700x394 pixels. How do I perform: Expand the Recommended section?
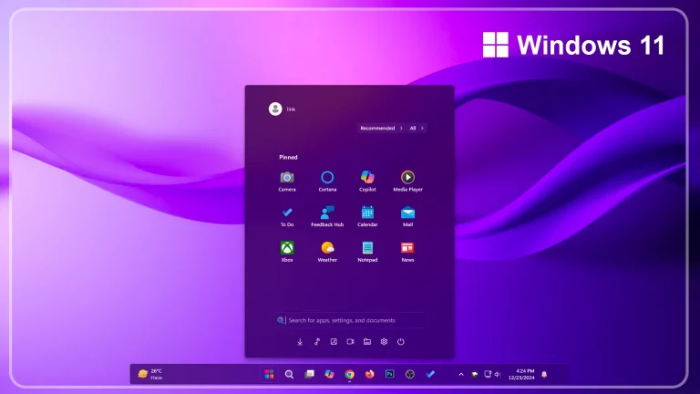pyautogui.click(x=381, y=129)
